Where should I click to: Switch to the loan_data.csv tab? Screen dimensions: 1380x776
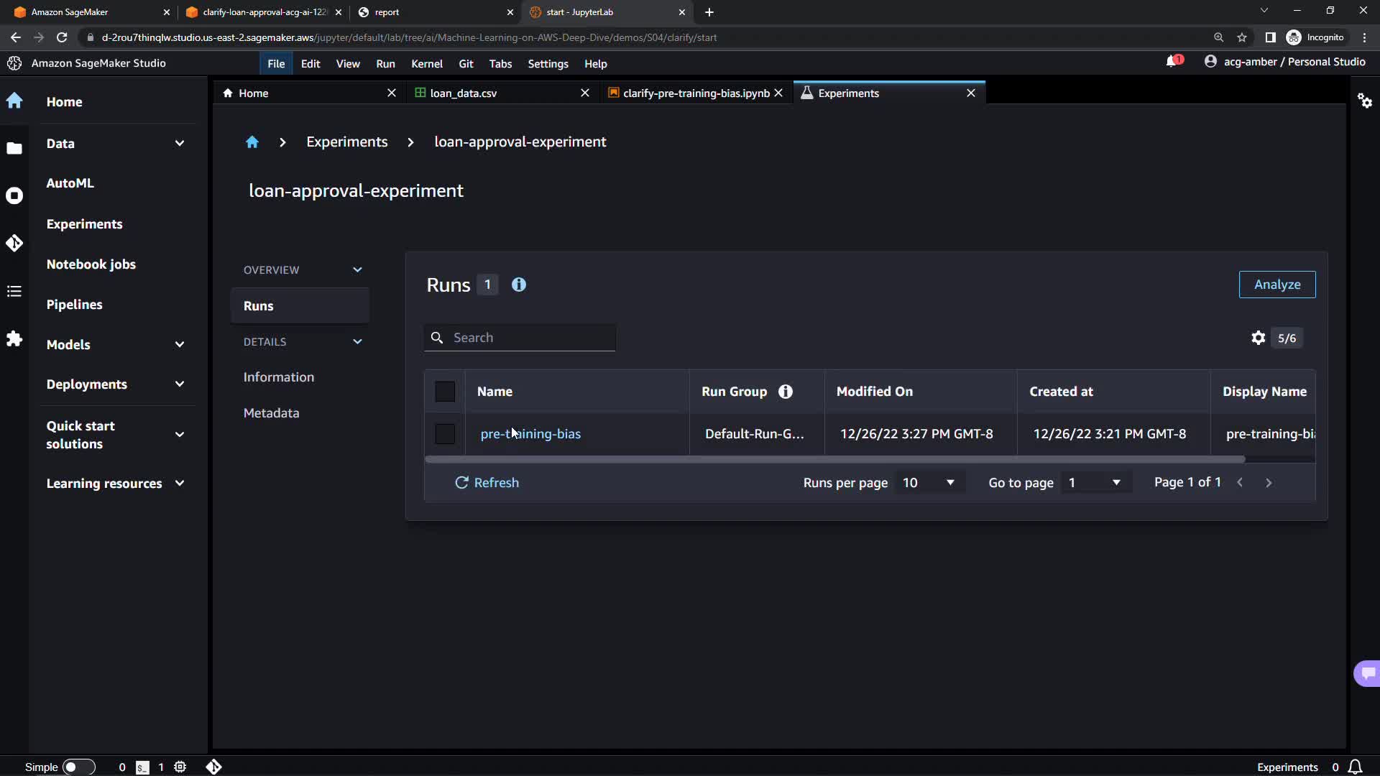(x=464, y=93)
